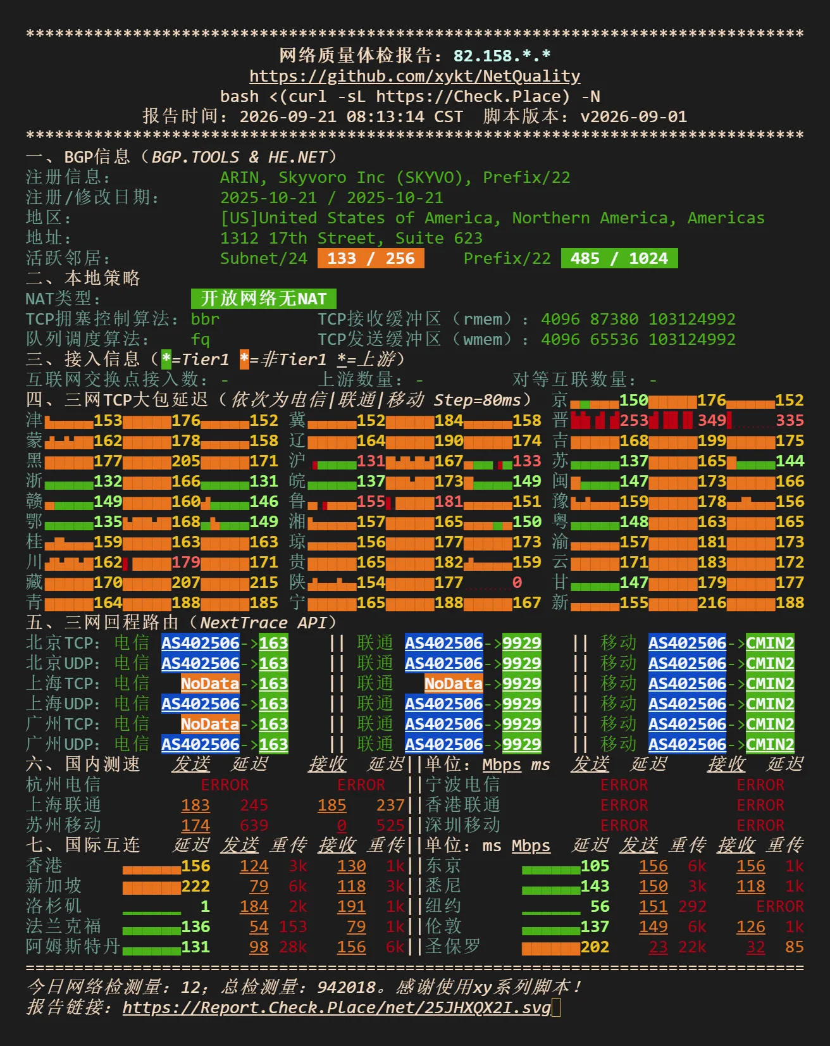Screen dimensions: 830x1046
Task: Click the 圣保罗 orange latency bar 202
Action: pos(551,947)
